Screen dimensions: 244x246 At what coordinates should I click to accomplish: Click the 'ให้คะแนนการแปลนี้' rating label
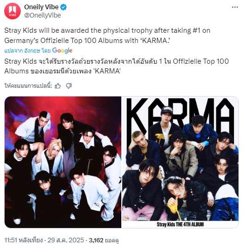(28, 86)
